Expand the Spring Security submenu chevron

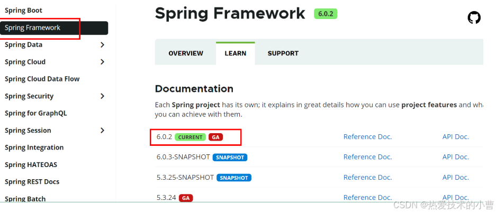pyautogui.click(x=102, y=96)
